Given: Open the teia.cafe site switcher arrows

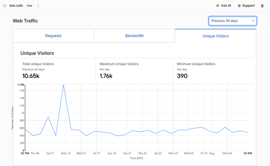Looking at the screenshot, I should pos(38,6).
